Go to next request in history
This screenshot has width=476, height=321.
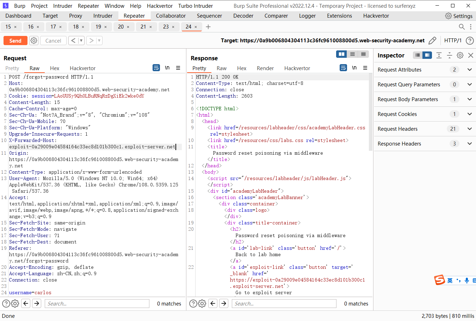(x=91, y=41)
